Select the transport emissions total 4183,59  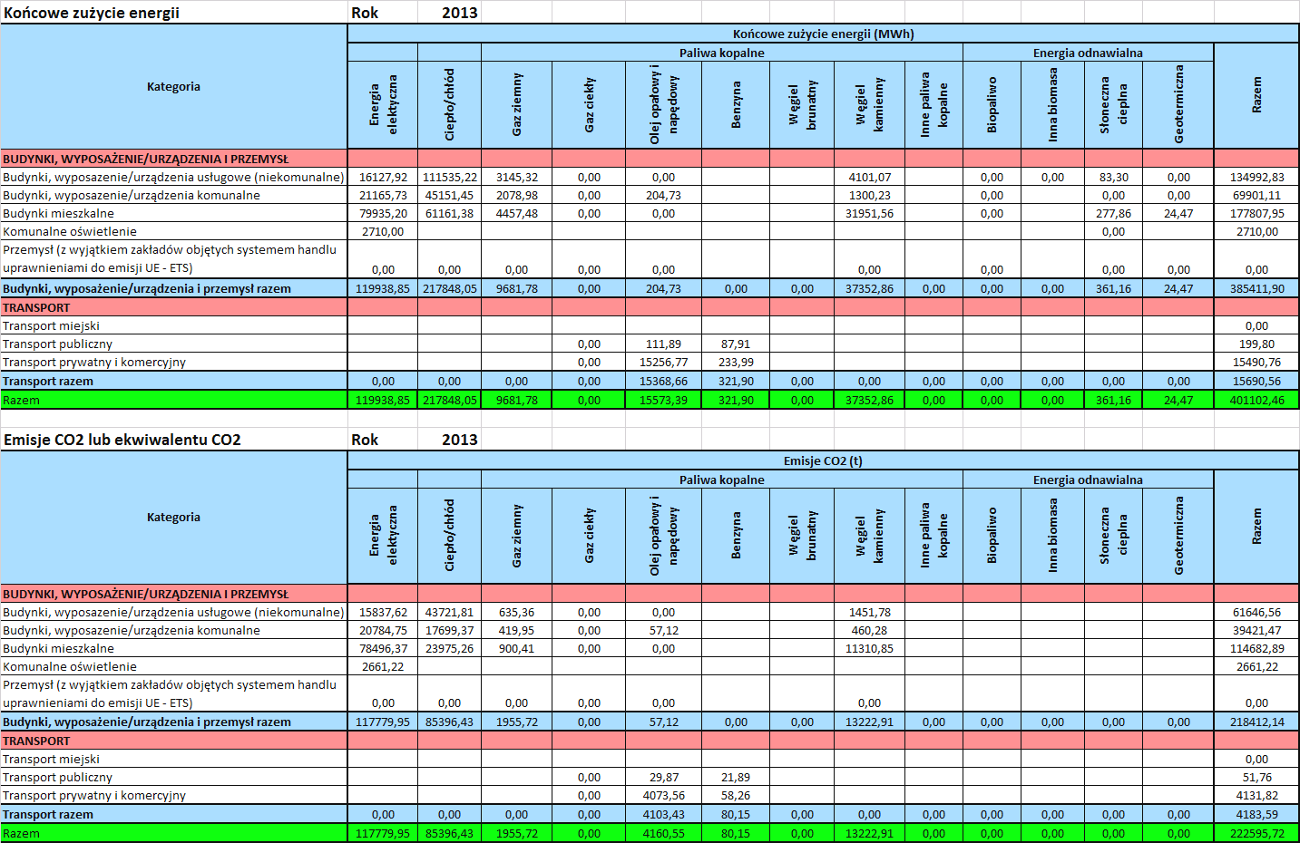[x=1256, y=814]
